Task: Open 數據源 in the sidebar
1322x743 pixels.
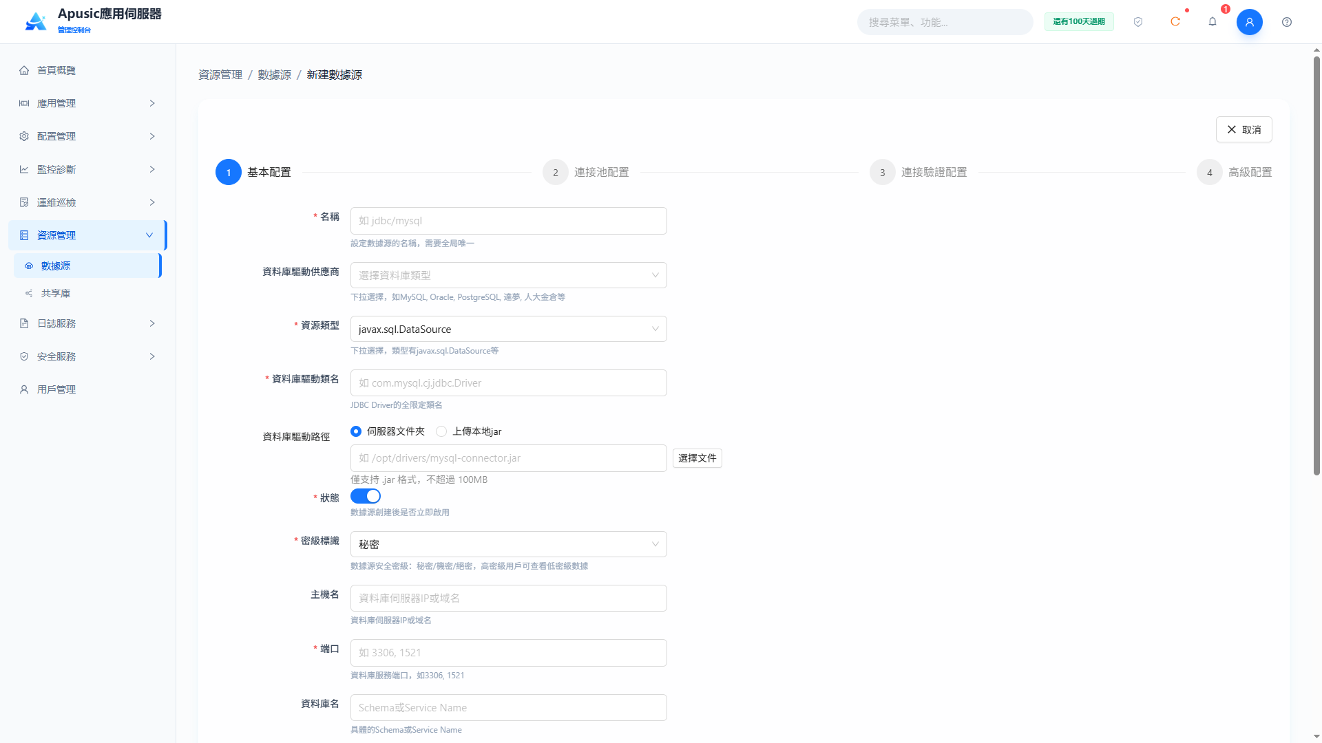Action: point(87,266)
